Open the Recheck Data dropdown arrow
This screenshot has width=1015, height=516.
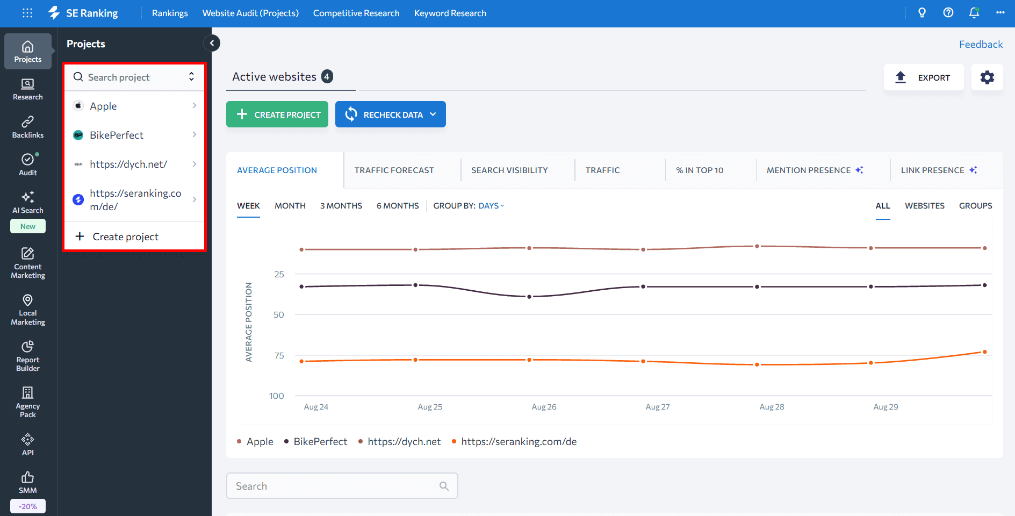[x=433, y=114]
